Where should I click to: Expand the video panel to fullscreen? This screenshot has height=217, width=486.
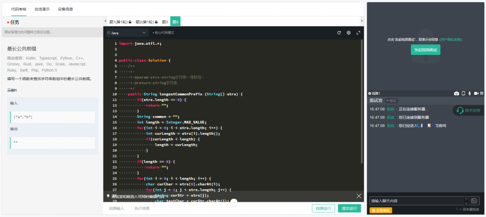(482, 93)
